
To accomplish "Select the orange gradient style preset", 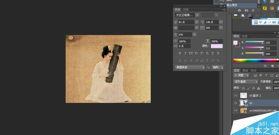I will click(272, 8).
